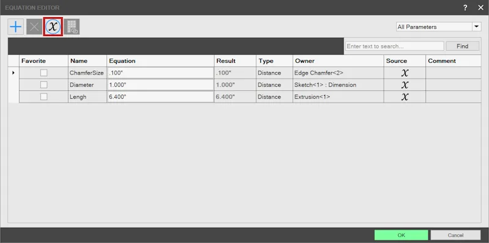Click Distance type in ChamferSize row
This screenshot has height=243, width=489.
point(274,73)
